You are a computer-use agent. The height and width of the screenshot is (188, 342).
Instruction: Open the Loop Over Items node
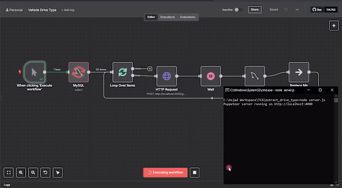pyautogui.click(x=123, y=72)
